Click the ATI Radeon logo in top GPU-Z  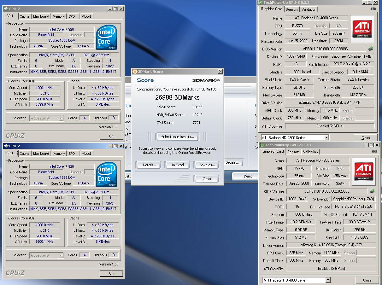click(362, 29)
